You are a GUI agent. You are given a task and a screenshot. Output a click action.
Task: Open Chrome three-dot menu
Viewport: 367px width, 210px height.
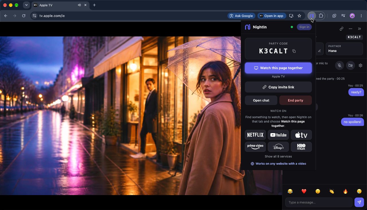(361, 16)
